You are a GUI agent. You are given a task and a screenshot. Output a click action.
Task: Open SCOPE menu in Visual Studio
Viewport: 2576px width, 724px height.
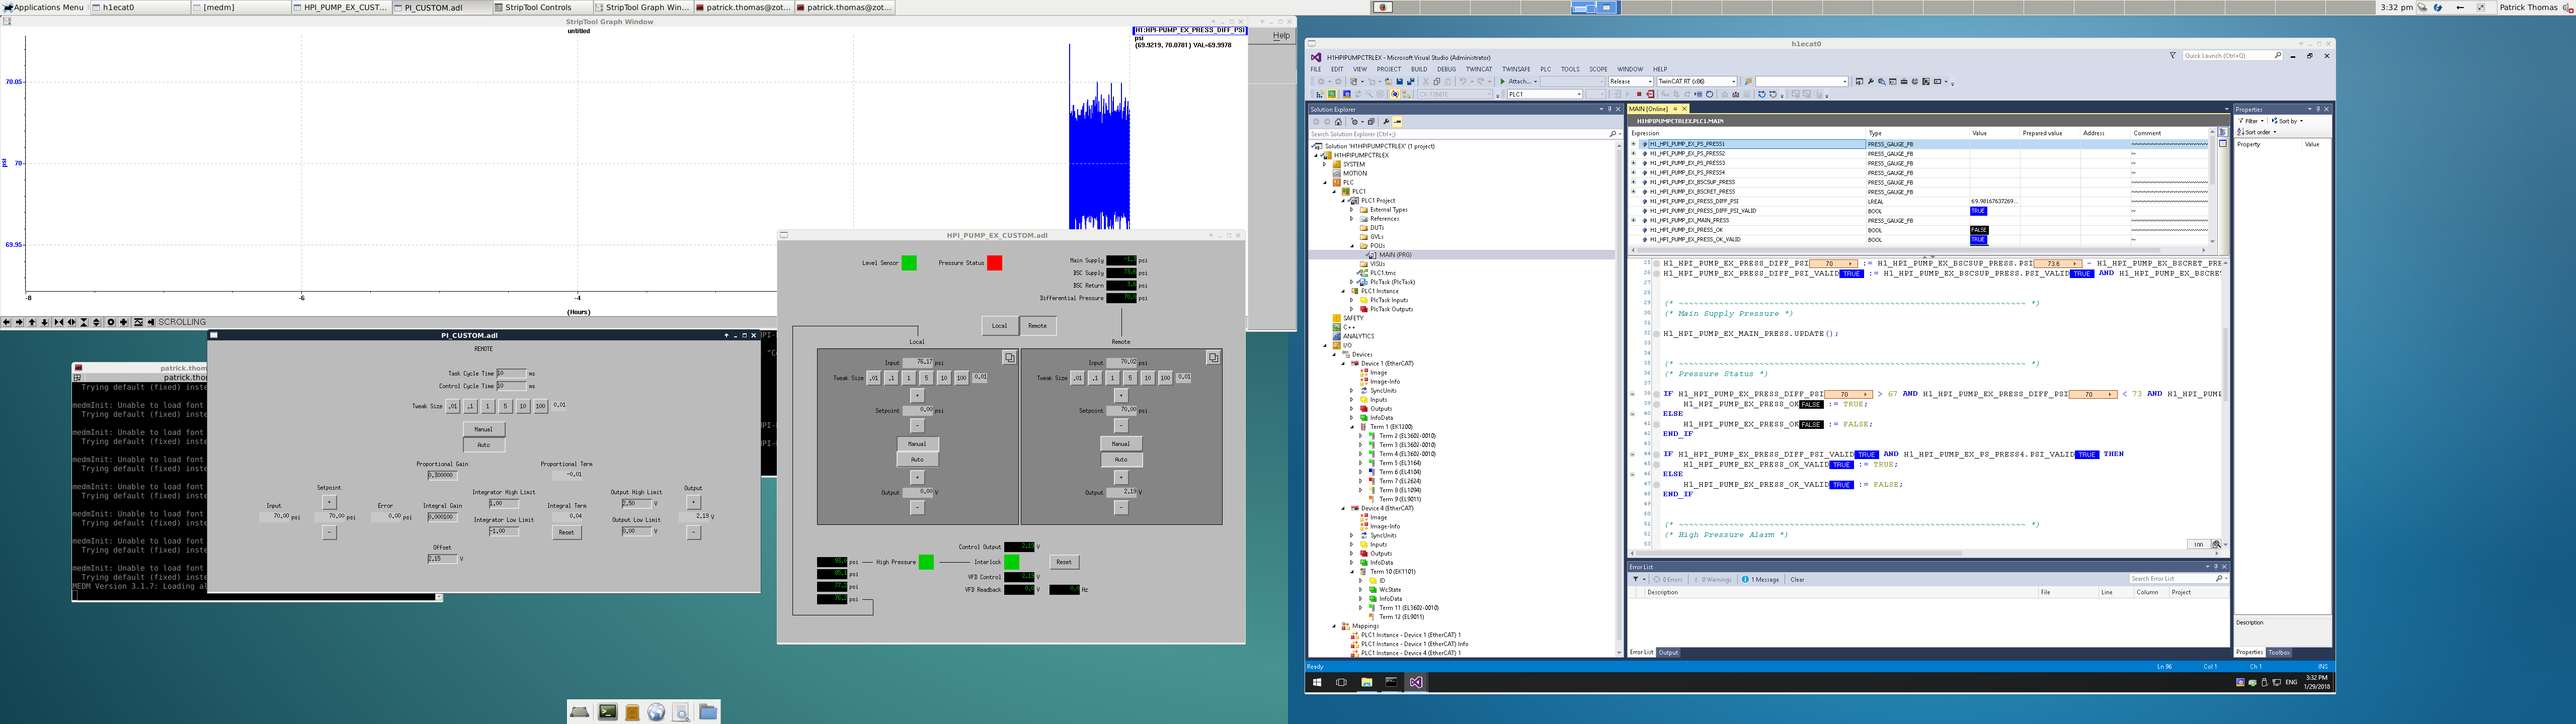point(1598,69)
